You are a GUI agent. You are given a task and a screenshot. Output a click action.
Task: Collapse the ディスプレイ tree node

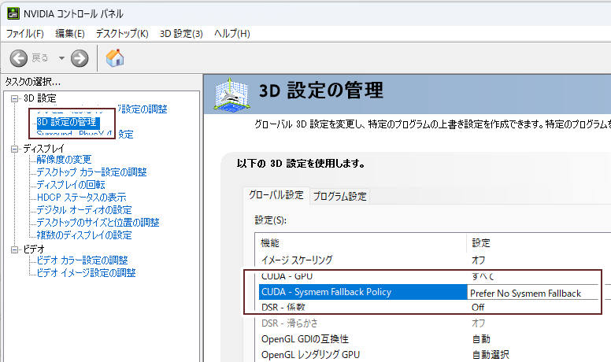(x=14, y=149)
